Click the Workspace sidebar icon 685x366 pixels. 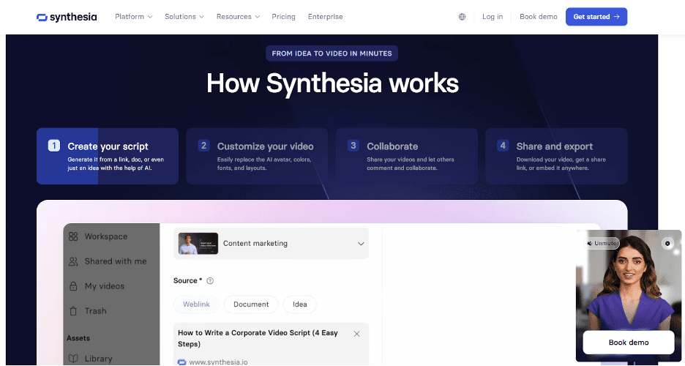[x=73, y=236]
